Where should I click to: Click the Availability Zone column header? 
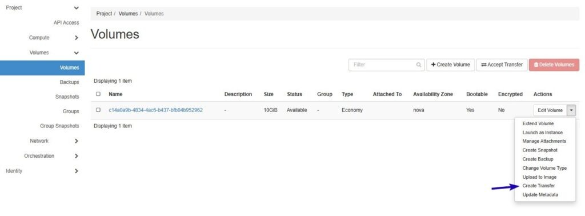pyautogui.click(x=433, y=94)
